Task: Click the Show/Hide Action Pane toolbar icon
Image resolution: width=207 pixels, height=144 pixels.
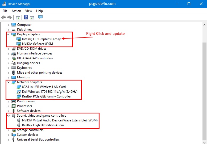Action: point(32,18)
